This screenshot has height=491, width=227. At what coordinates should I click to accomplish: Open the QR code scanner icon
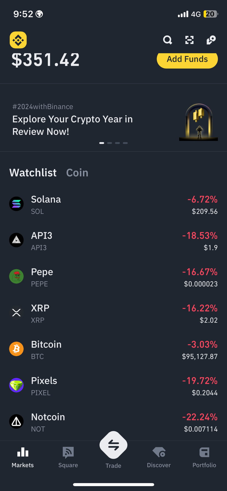coord(189,40)
